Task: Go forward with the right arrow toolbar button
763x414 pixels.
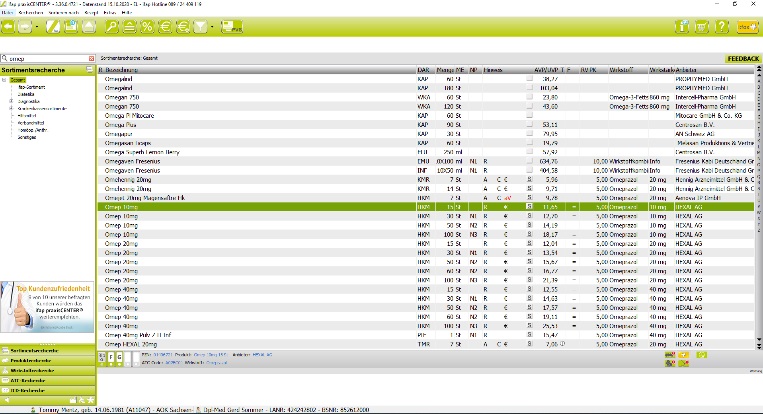Action: click(25, 27)
